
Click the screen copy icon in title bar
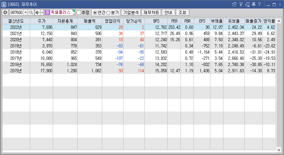(247, 4)
